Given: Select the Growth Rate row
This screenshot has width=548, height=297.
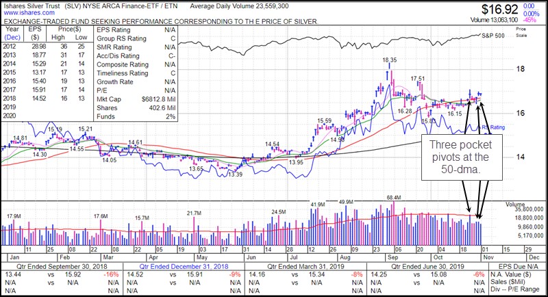Looking at the screenshot, I should tap(136, 82).
